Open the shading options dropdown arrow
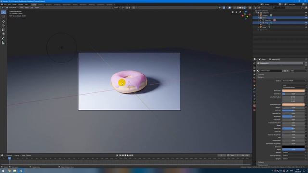This screenshot has height=173, width=308. pos(247,8)
